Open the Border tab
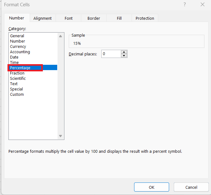This screenshot has height=195, width=211. (x=94, y=18)
